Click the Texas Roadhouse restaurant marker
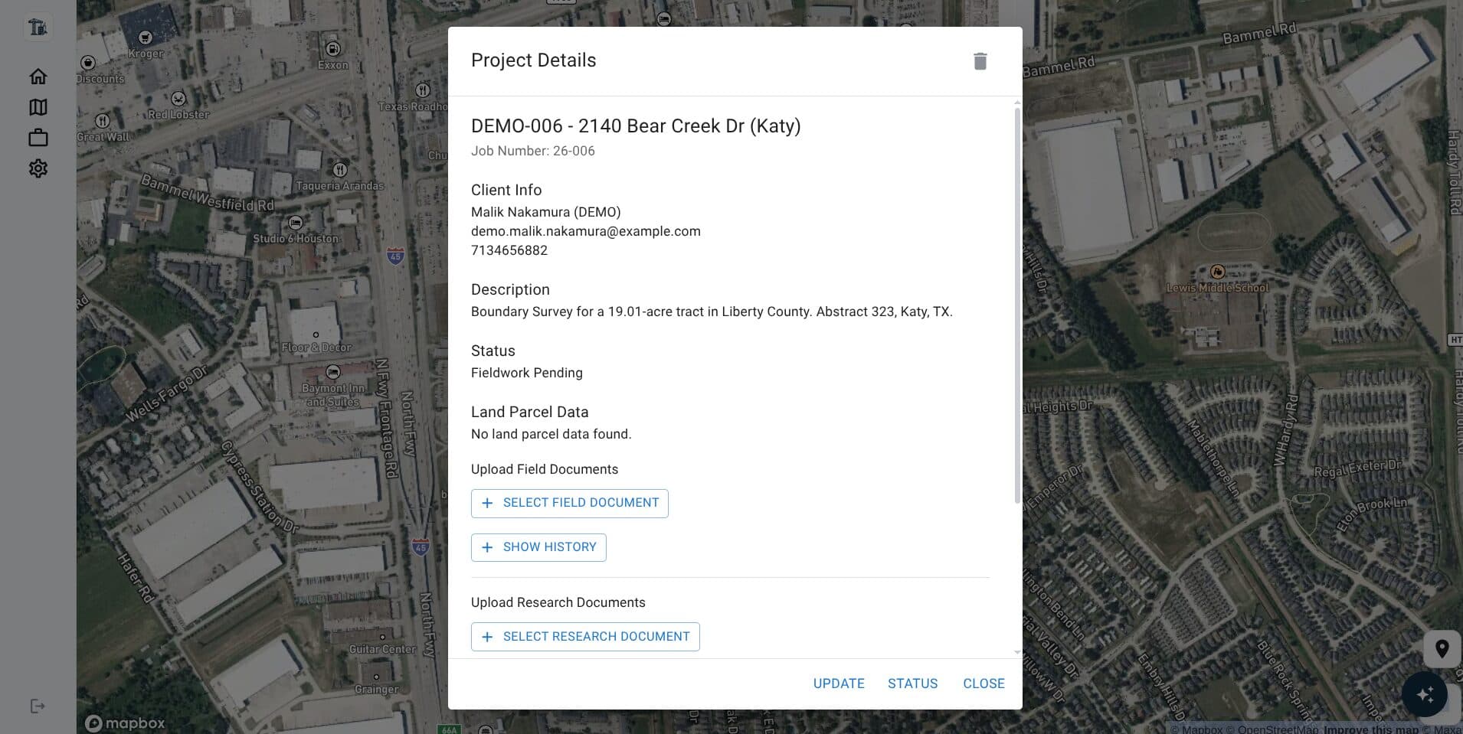 (422, 90)
